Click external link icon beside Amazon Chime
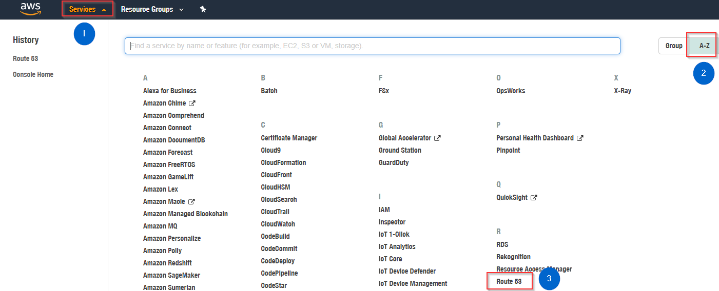This screenshot has height=291, width=719. pyautogui.click(x=192, y=103)
